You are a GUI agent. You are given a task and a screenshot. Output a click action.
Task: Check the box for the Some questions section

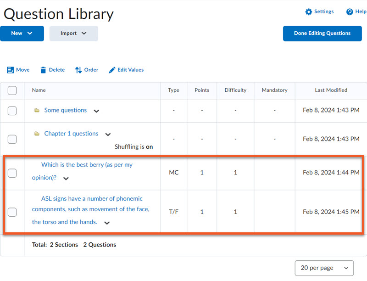tap(12, 111)
